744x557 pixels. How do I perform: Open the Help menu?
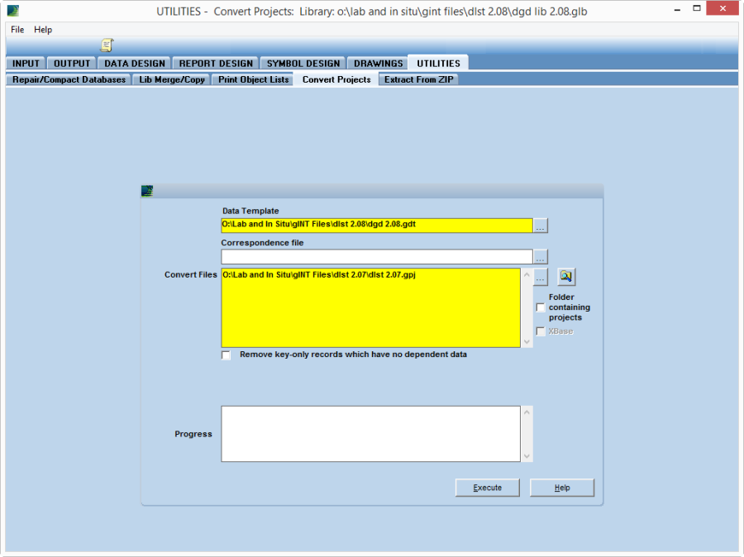point(43,30)
